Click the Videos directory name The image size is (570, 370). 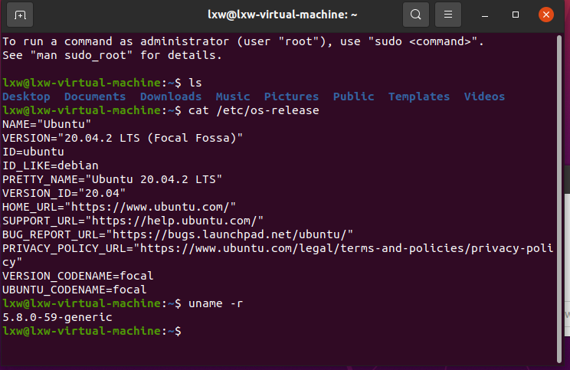[484, 97]
